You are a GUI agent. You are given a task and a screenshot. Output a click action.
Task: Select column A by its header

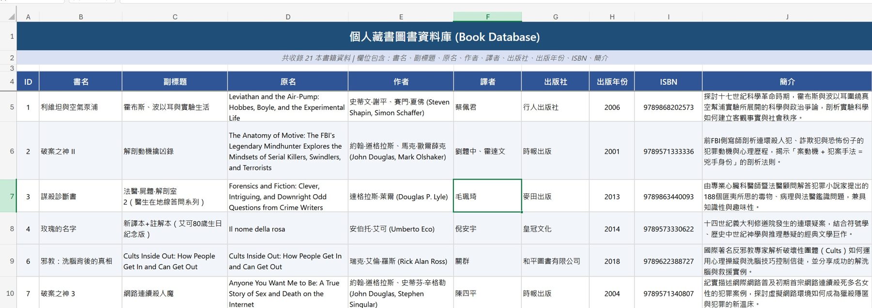coord(28,17)
